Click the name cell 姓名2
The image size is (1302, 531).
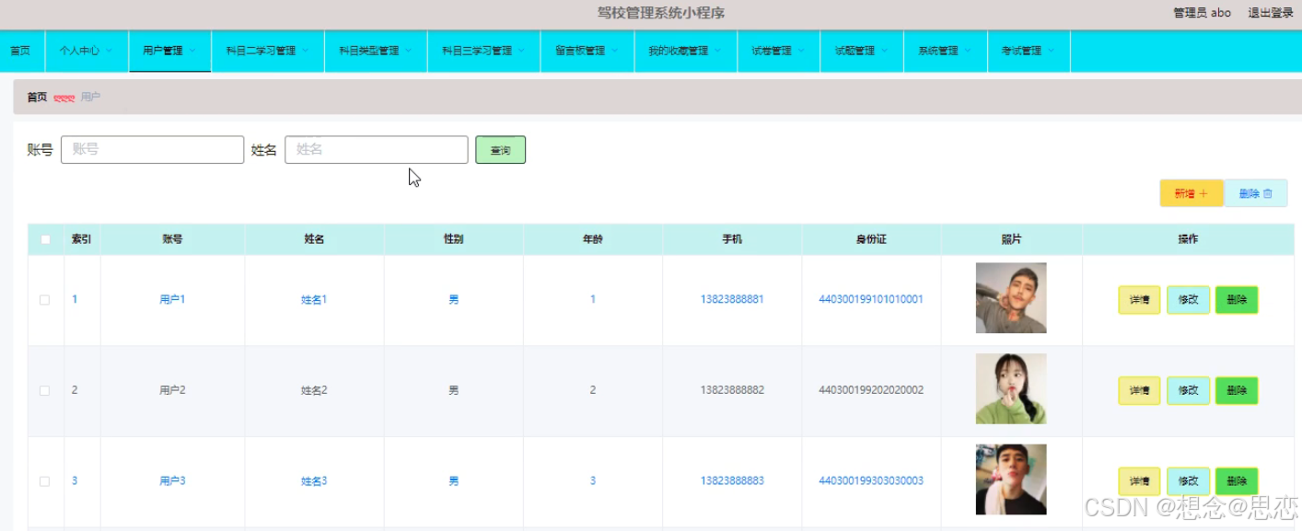click(314, 390)
